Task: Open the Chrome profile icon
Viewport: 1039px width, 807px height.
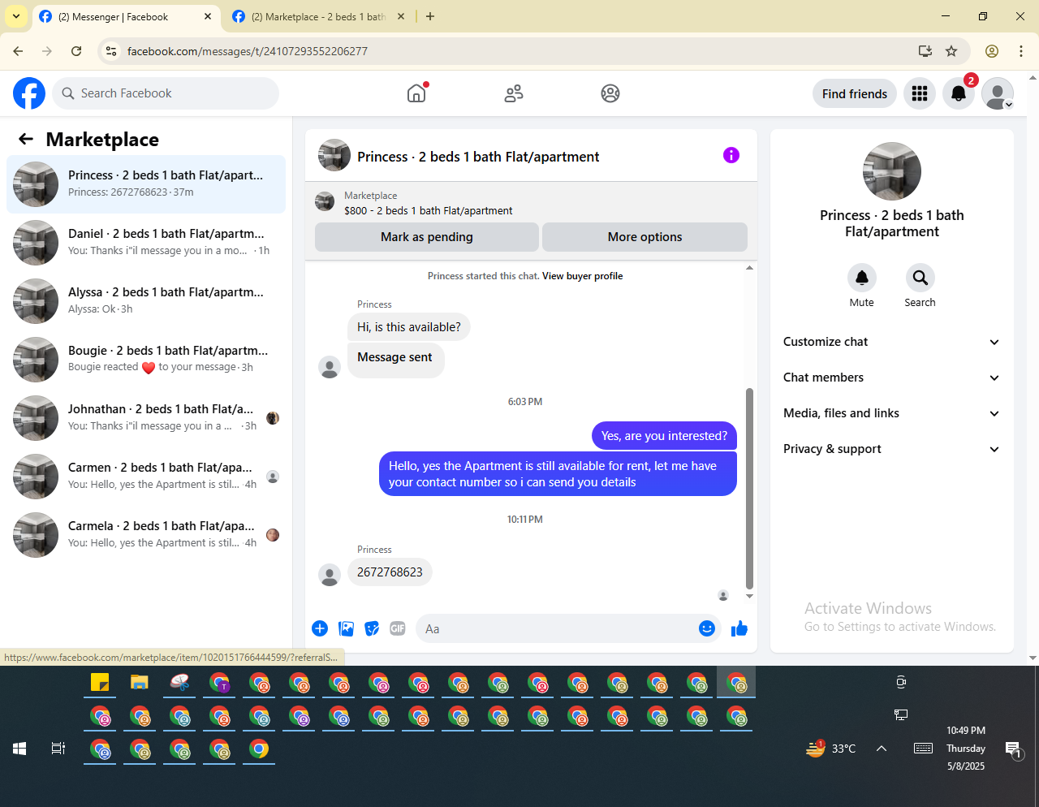Action: [992, 51]
